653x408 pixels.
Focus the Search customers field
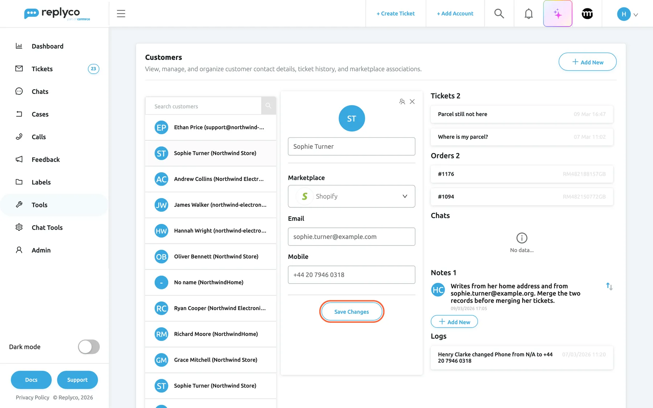point(203,106)
